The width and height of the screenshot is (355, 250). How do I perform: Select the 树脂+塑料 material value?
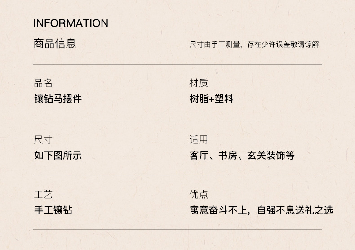point(212,99)
